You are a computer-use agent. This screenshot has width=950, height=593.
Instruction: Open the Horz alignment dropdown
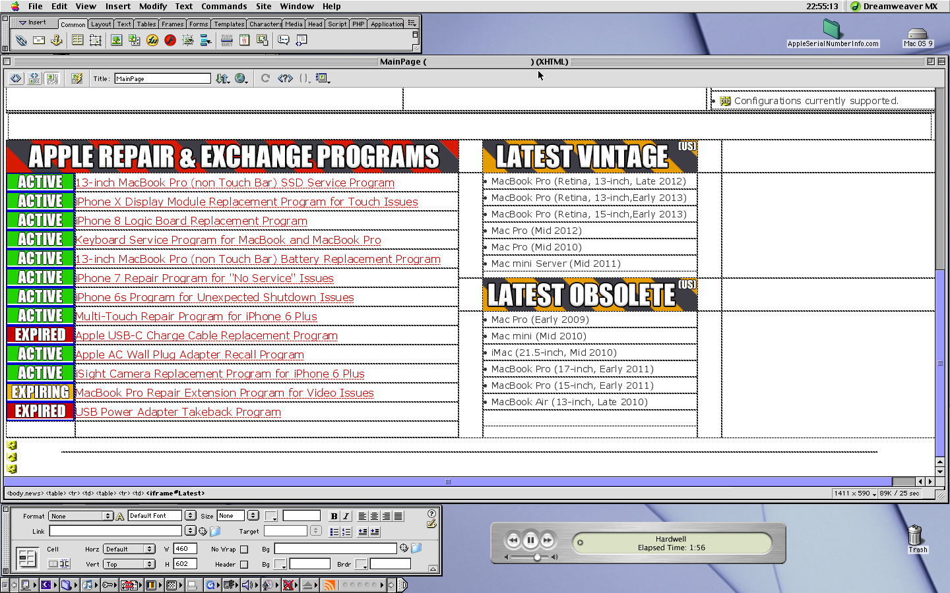(x=129, y=549)
